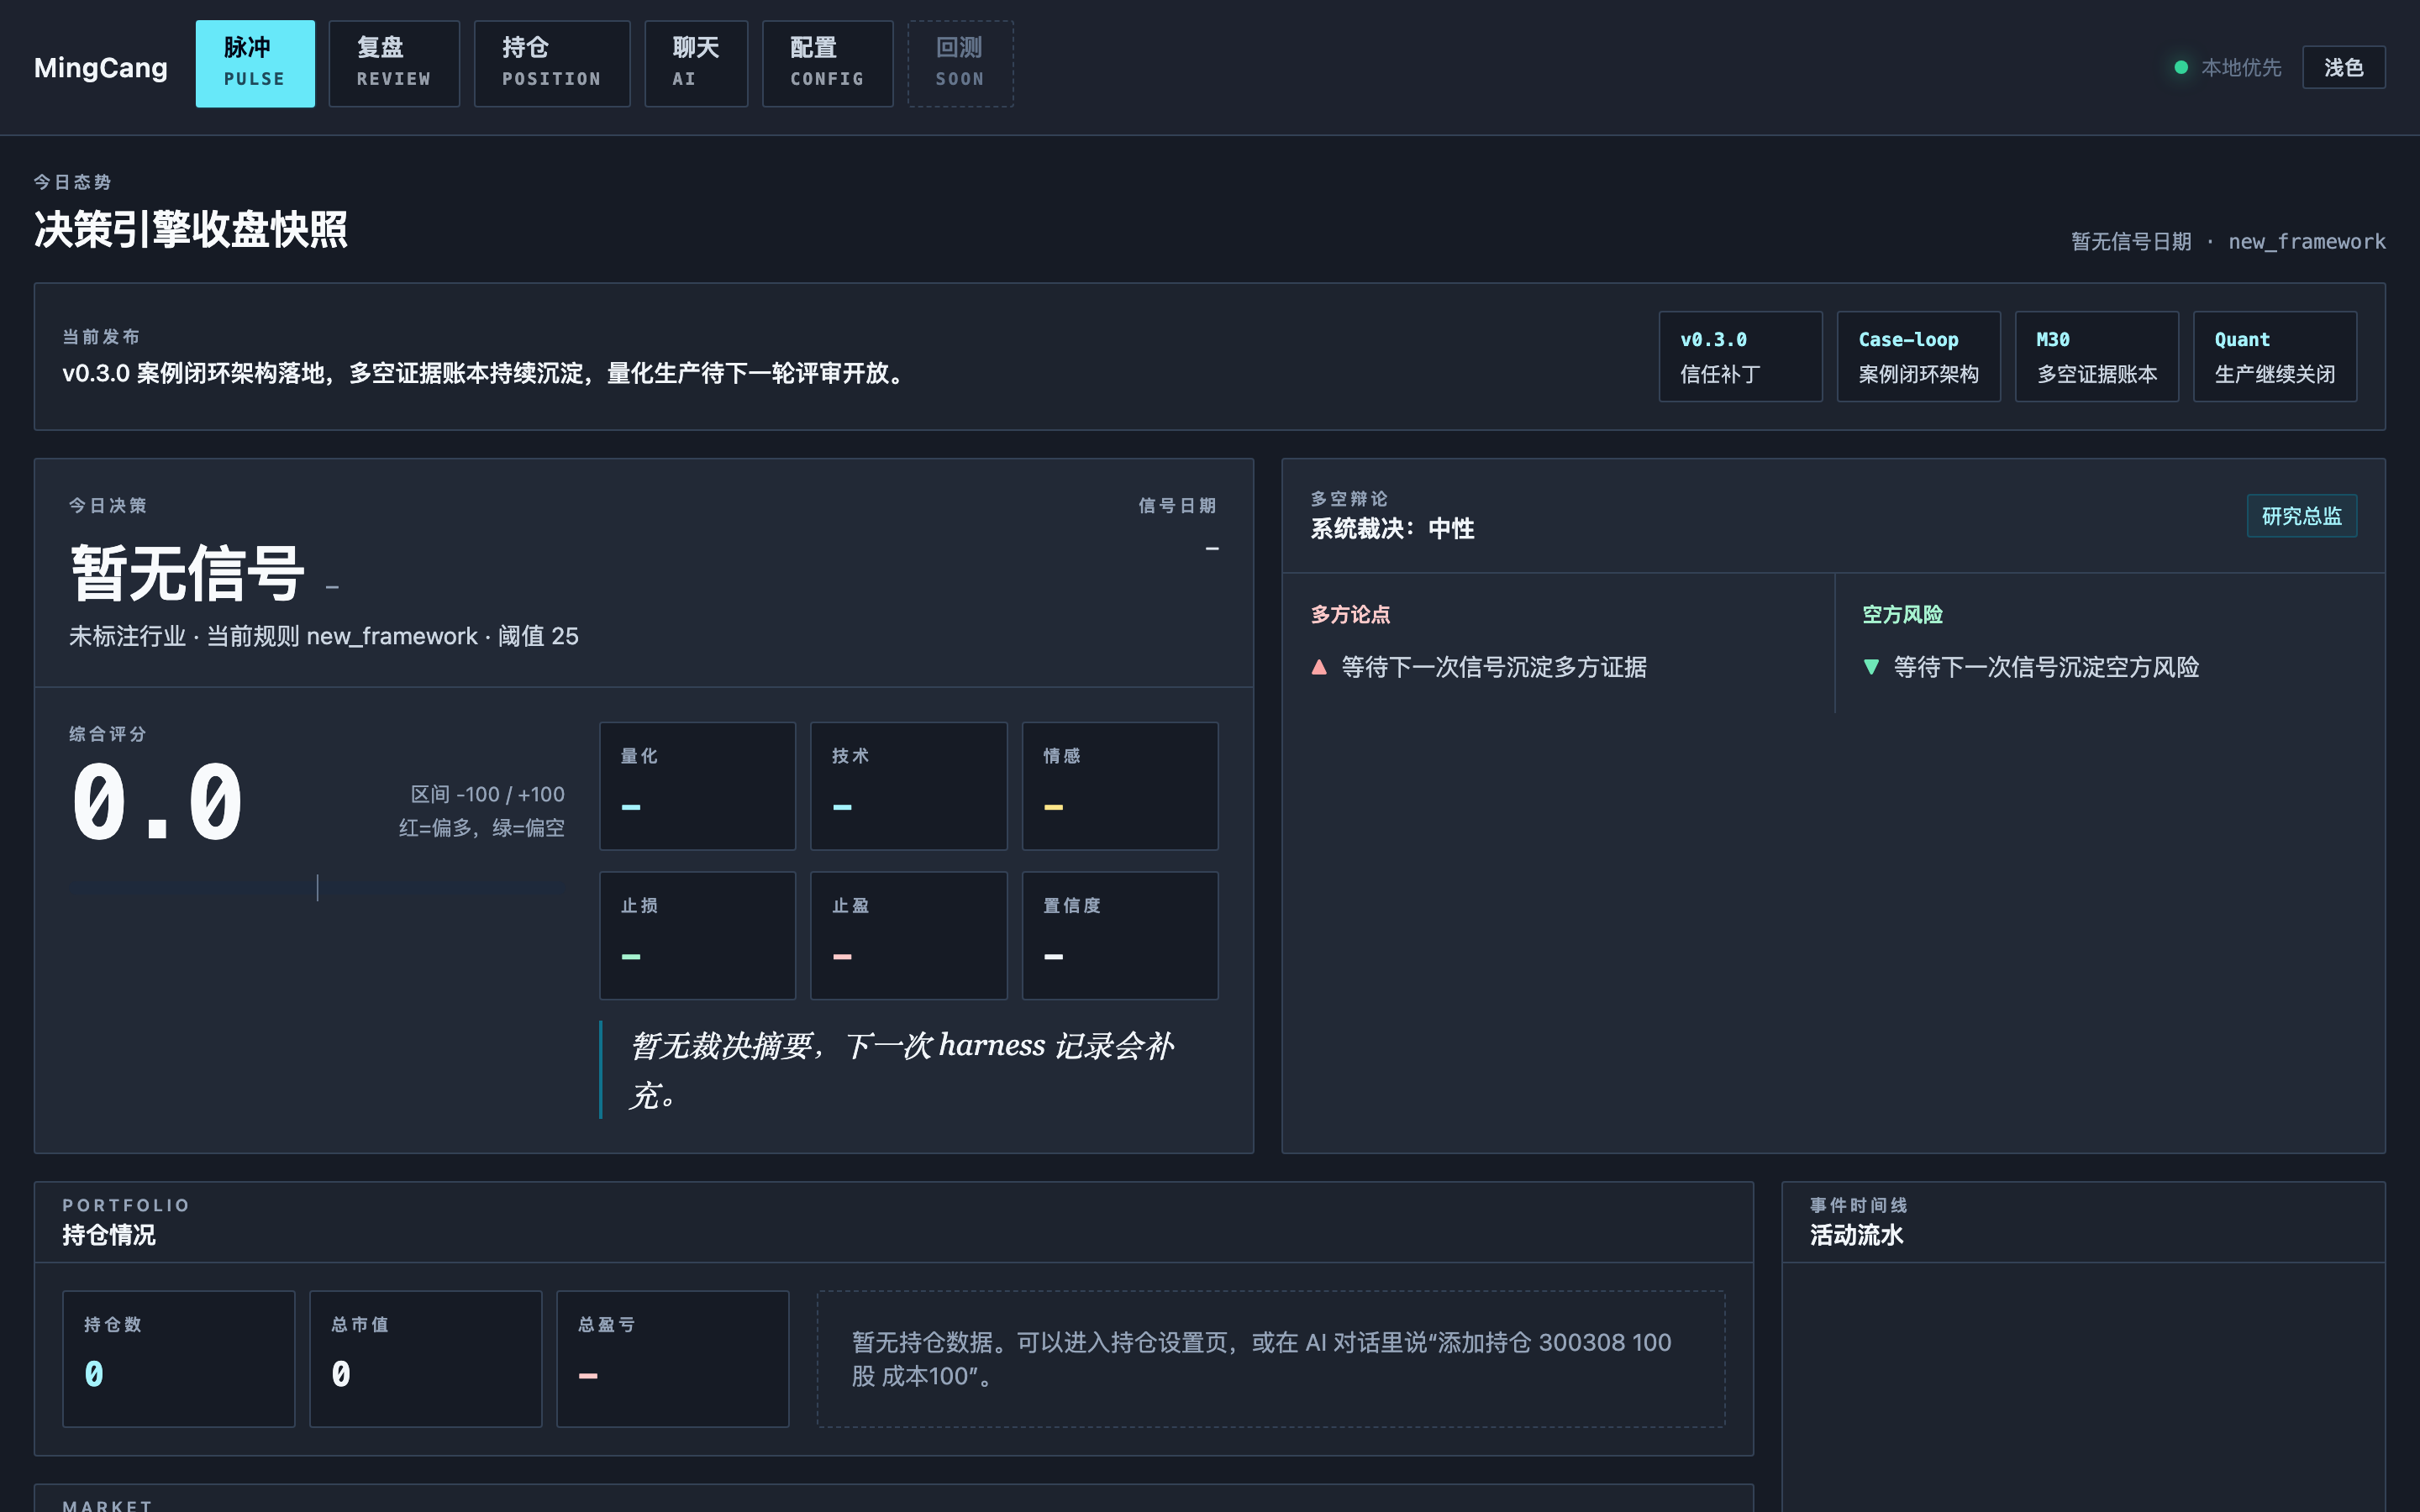Select the 止盈 tile
Image resolution: width=2420 pixels, height=1512 pixels.
tap(908, 935)
